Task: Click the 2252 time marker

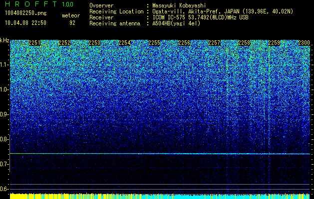Action: (x=64, y=43)
